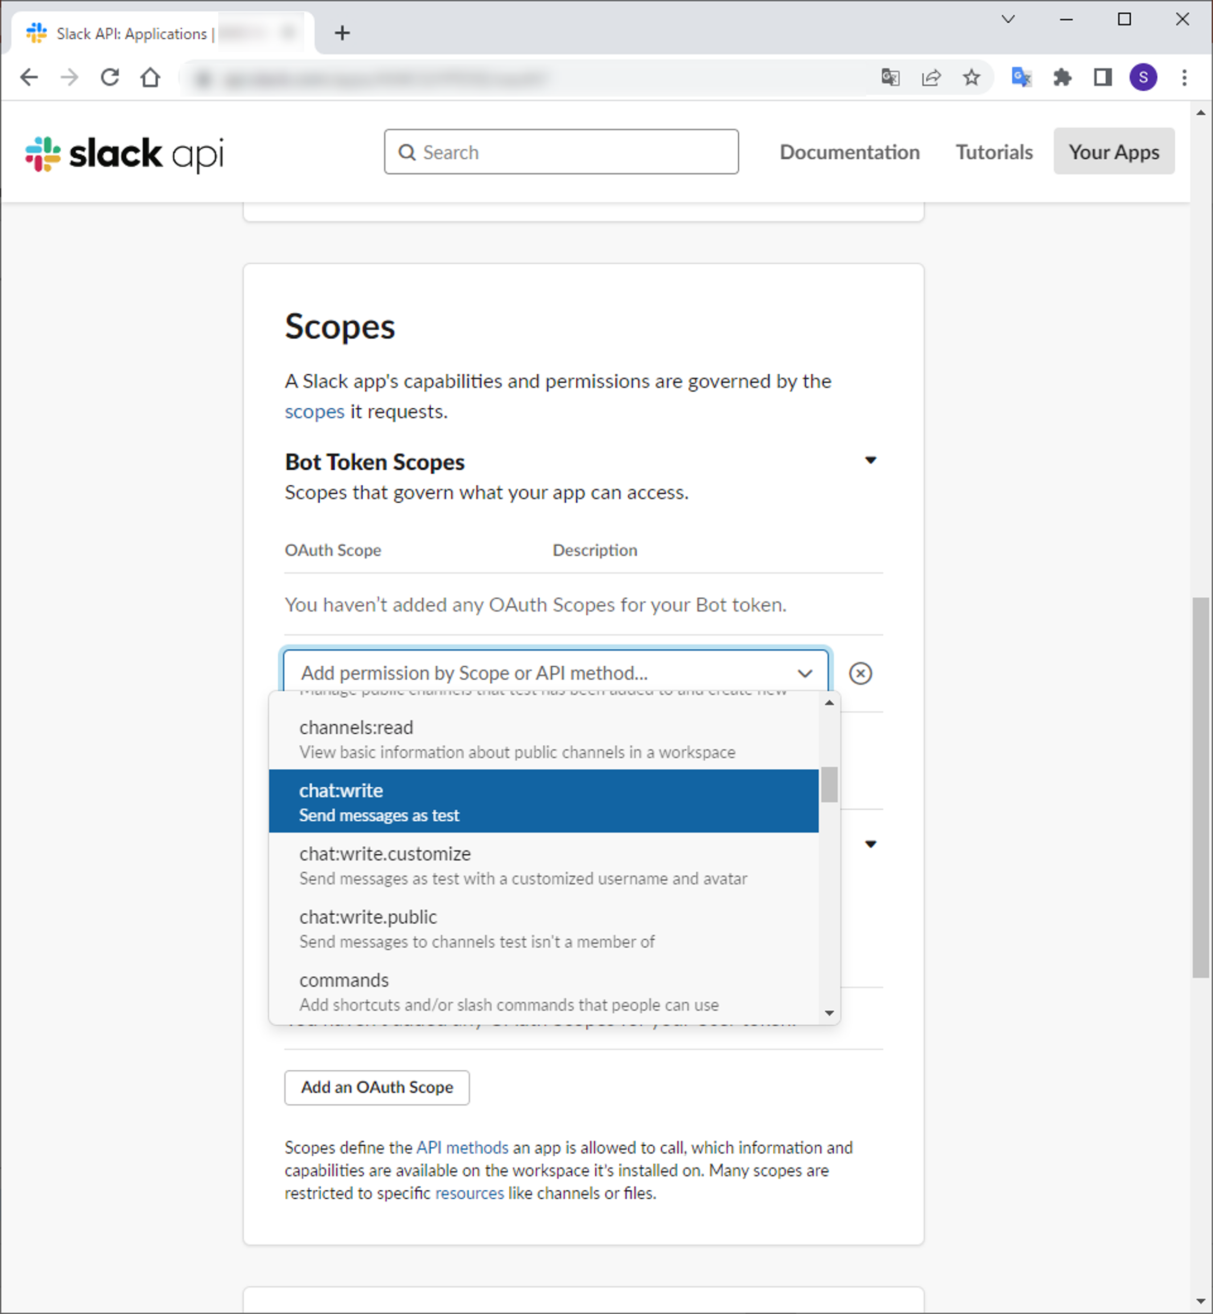Open the permission scope dropdown chevron

point(805,673)
